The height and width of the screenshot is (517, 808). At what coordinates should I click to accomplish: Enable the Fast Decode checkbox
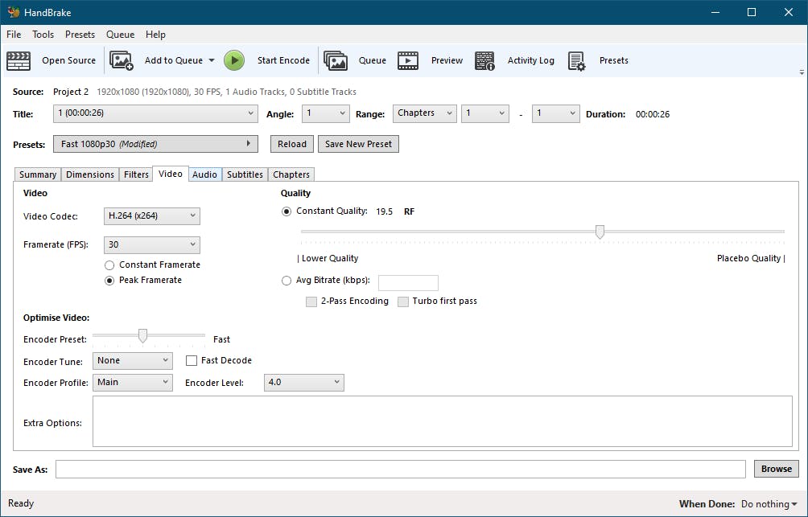192,361
